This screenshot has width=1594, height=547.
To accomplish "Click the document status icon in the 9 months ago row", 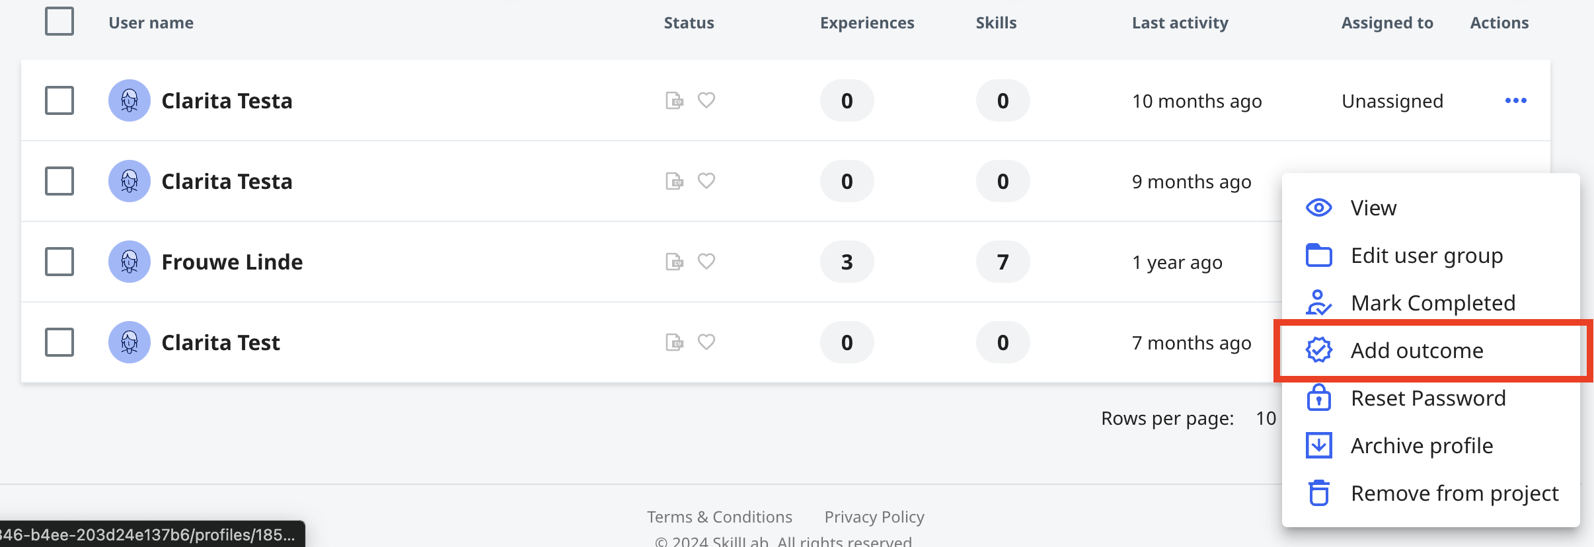I will point(674,181).
